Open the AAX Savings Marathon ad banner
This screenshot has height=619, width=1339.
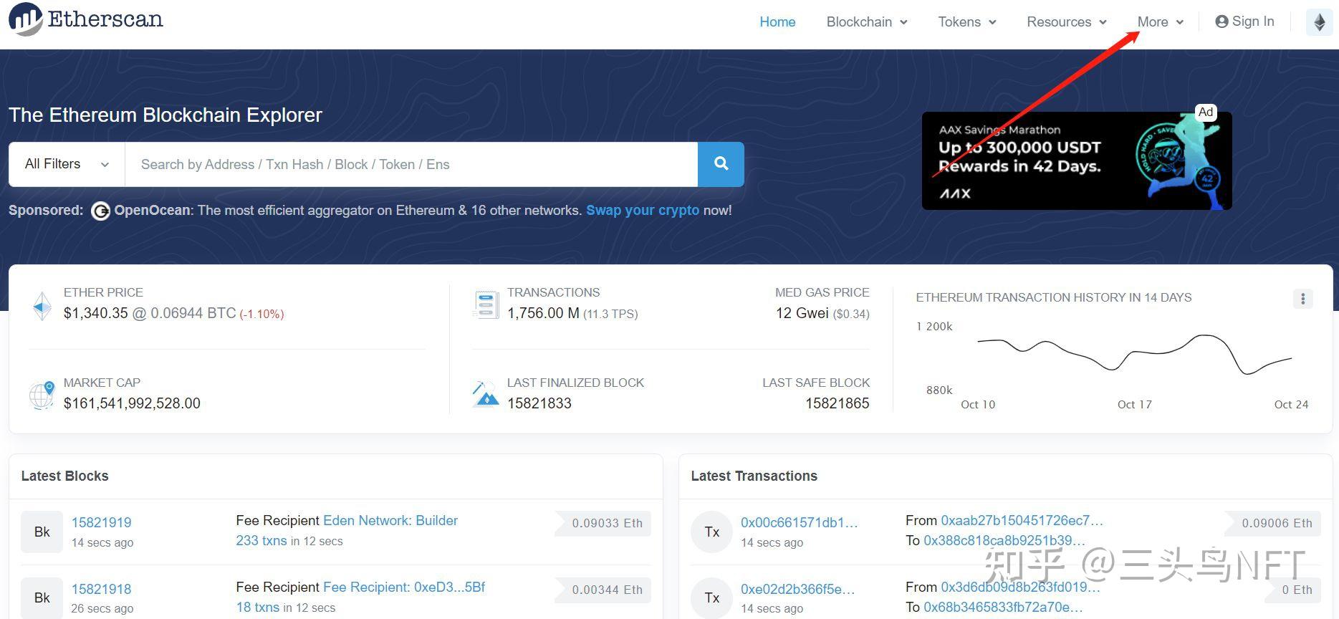click(x=1077, y=160)
